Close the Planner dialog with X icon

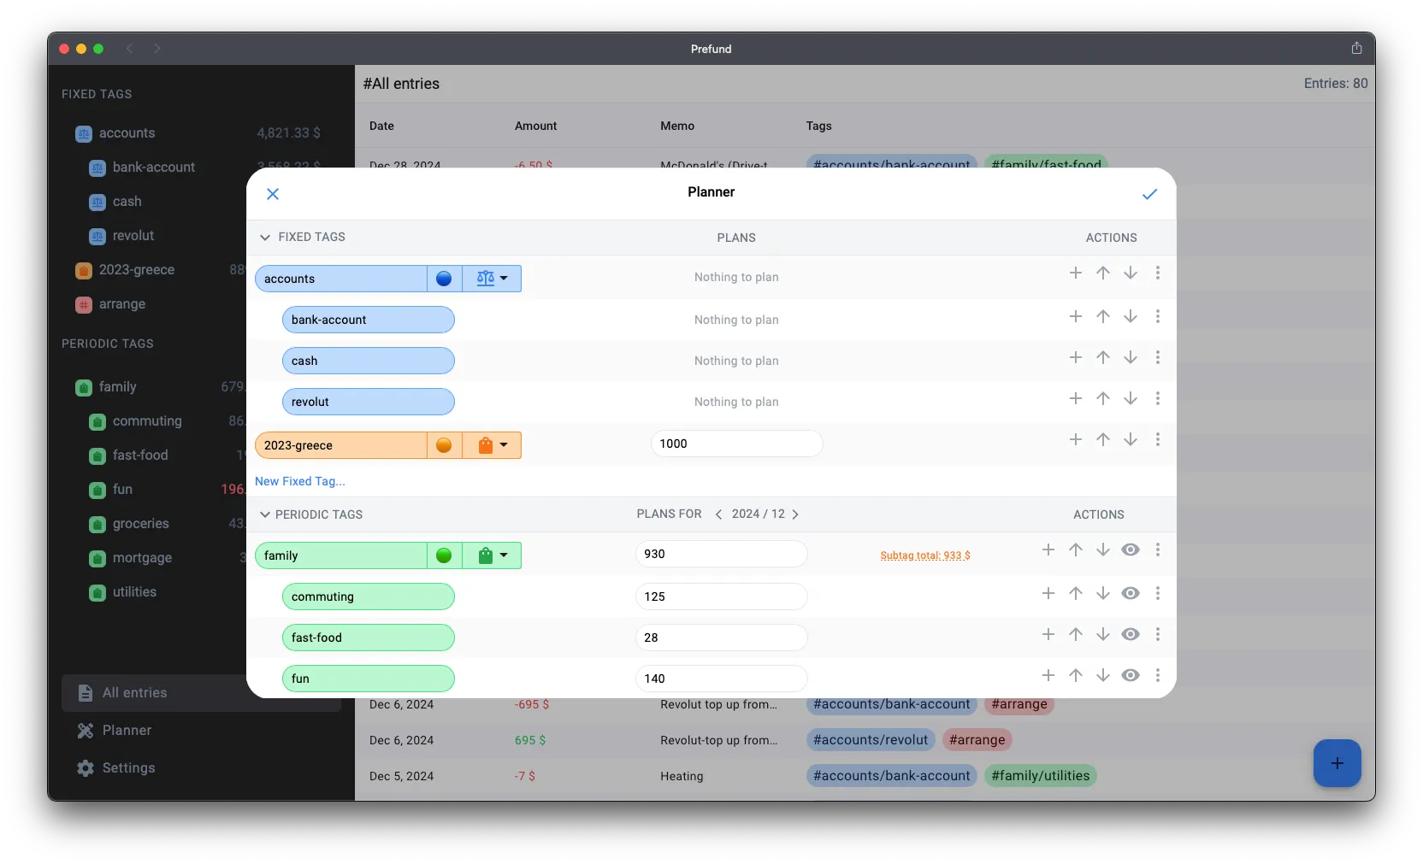coord(273,194)
